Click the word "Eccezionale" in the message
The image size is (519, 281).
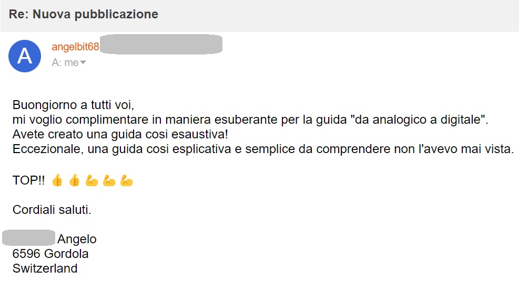click(x=44, y=149)
